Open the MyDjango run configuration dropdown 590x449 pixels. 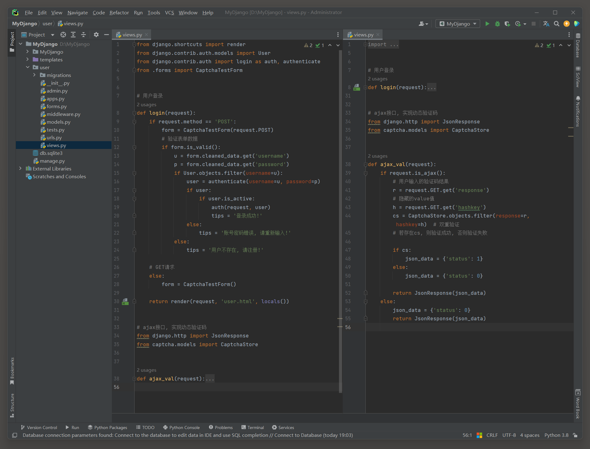[x=458, y=24]
